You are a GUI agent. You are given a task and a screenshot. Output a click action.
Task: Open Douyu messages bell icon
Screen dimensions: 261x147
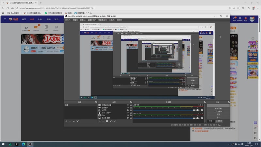pos(234,19)
